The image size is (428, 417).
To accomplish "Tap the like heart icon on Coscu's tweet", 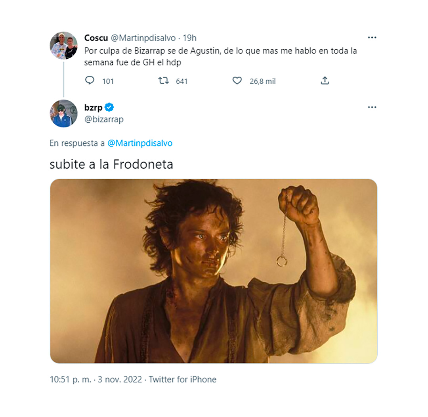I will pos(237,81).
